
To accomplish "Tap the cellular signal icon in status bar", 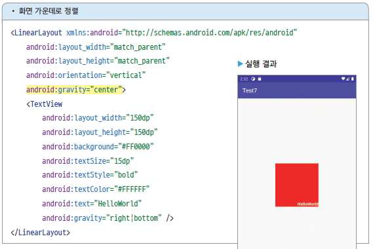I will pyautogui.click(x=347, y=79).
